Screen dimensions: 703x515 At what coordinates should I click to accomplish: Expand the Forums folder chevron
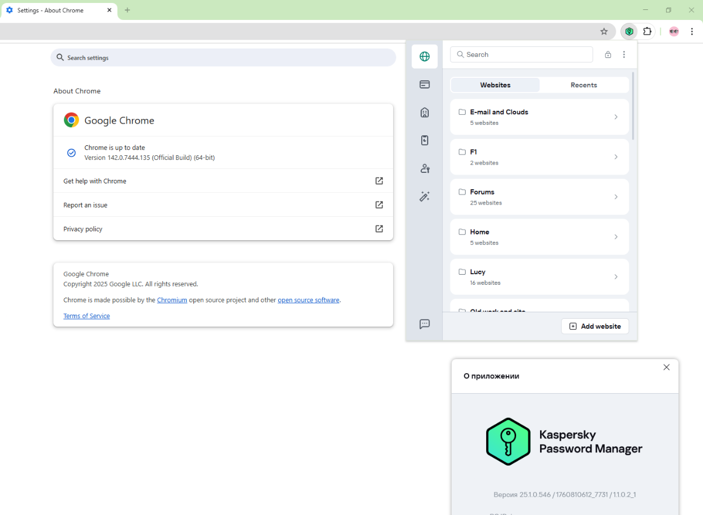616,197
